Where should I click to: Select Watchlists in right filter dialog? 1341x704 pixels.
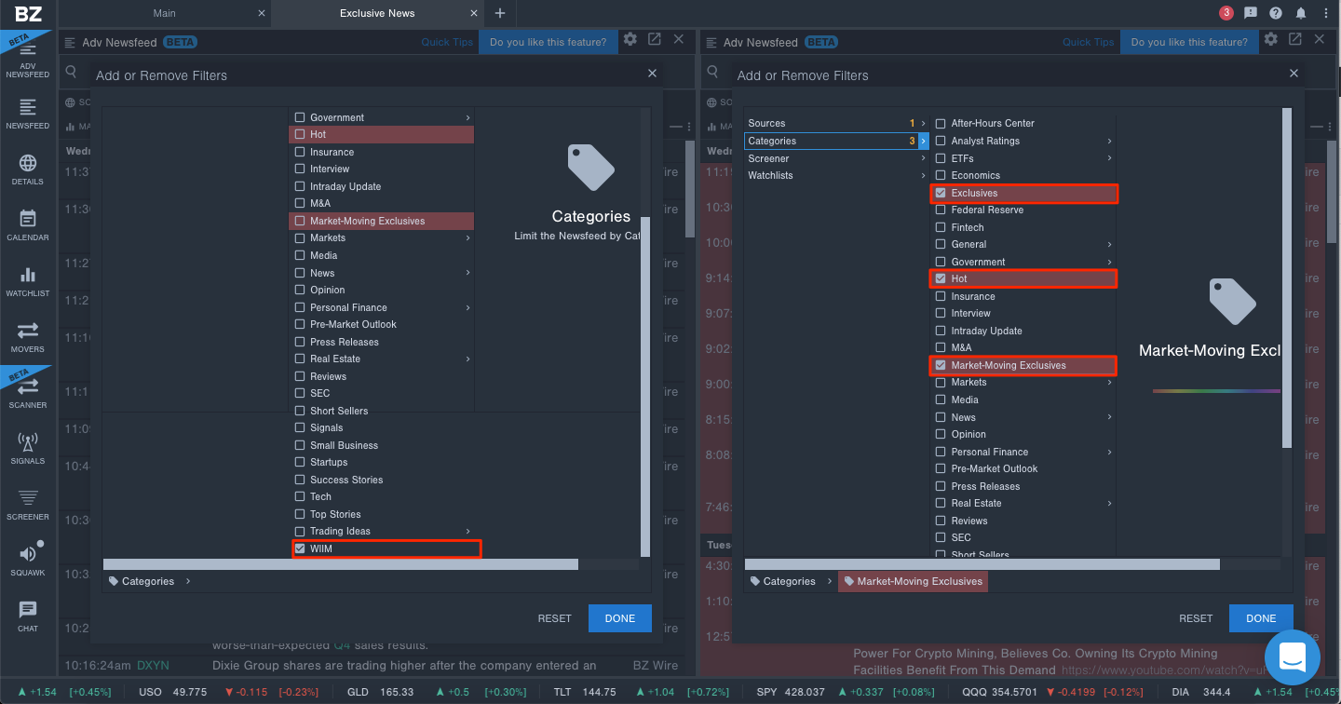(836, 175)
